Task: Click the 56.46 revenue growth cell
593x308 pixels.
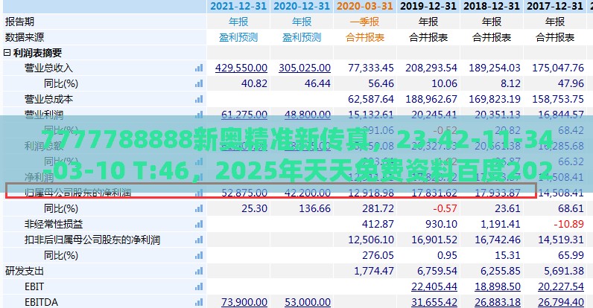Action: 381,83
